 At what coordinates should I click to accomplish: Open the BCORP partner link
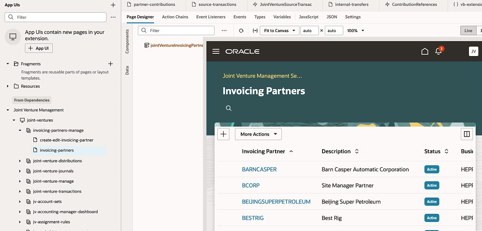(x=251, y=185)
